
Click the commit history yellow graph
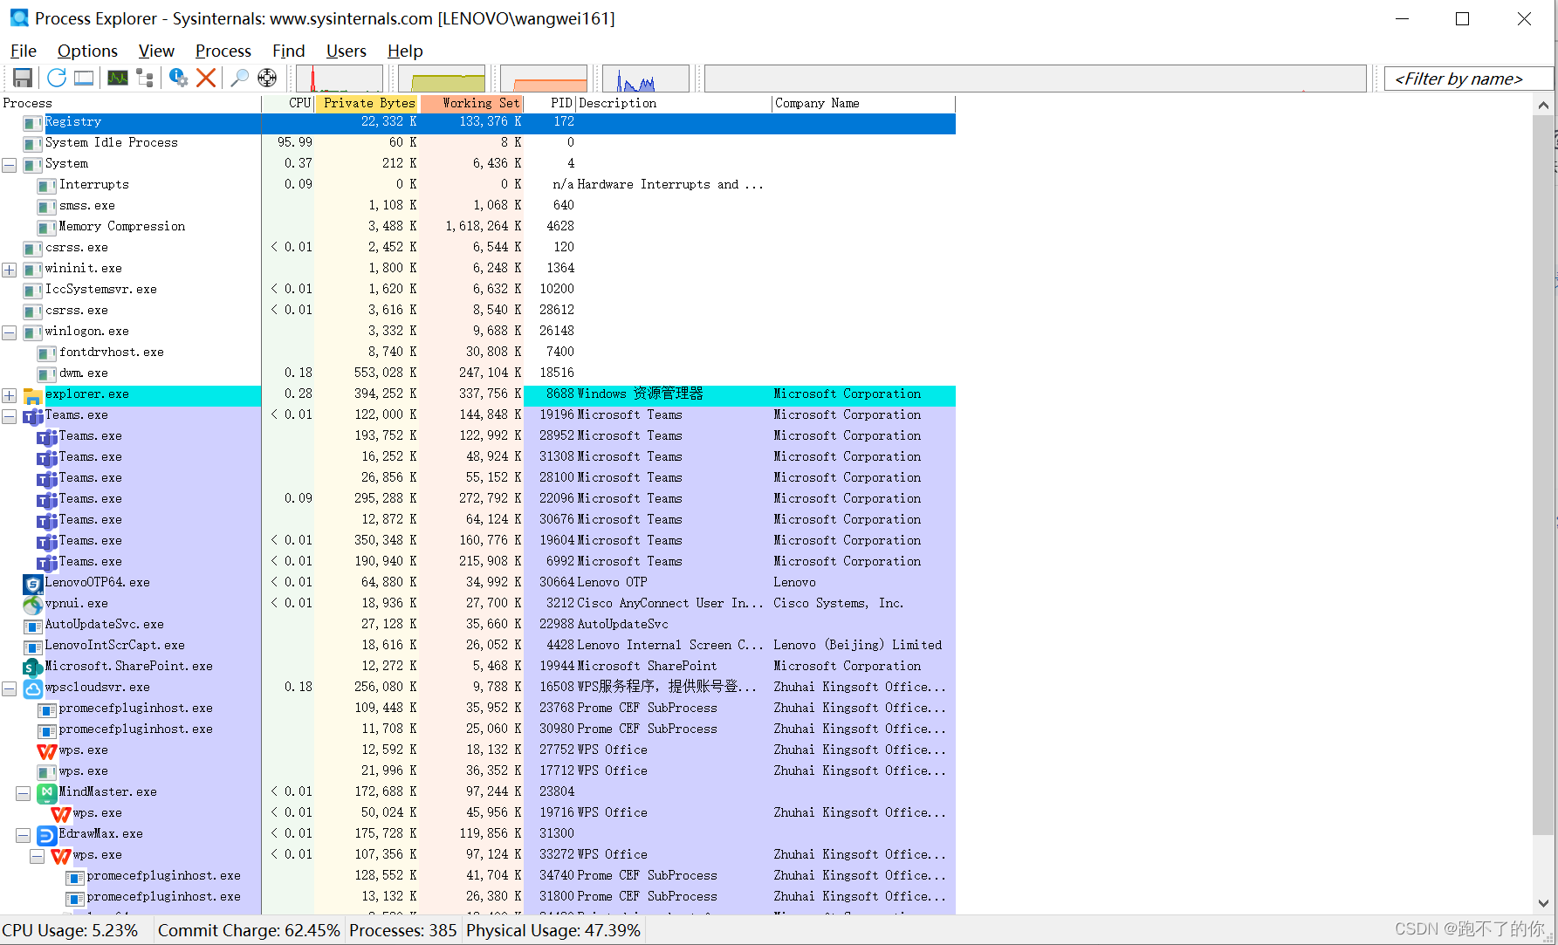point(442,78)
